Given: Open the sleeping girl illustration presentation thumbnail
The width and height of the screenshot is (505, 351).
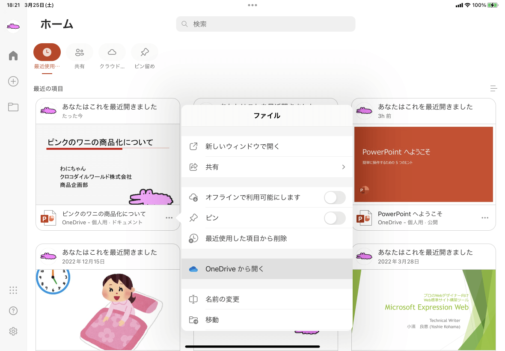Looking at the screenshot, I should 108,310.
